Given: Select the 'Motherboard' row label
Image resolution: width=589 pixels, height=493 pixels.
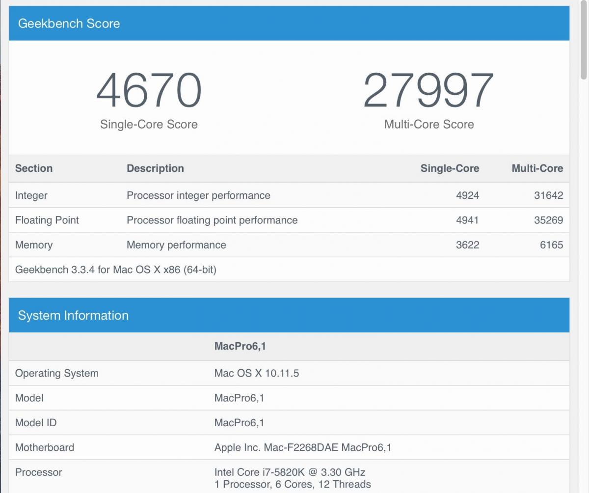Looking at the screenshot, I should (x=45, y=447).
